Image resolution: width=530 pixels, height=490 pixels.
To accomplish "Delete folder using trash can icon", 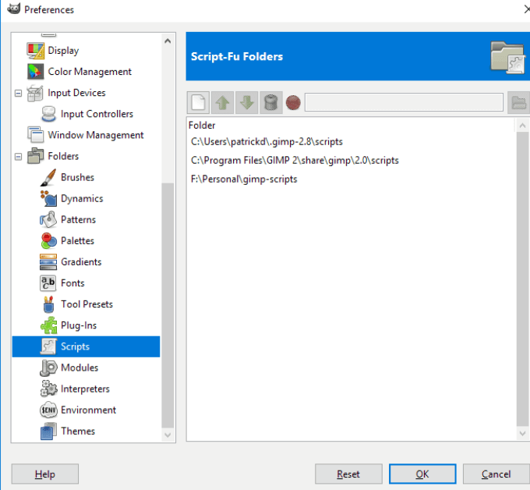I will tap(271, 102).
